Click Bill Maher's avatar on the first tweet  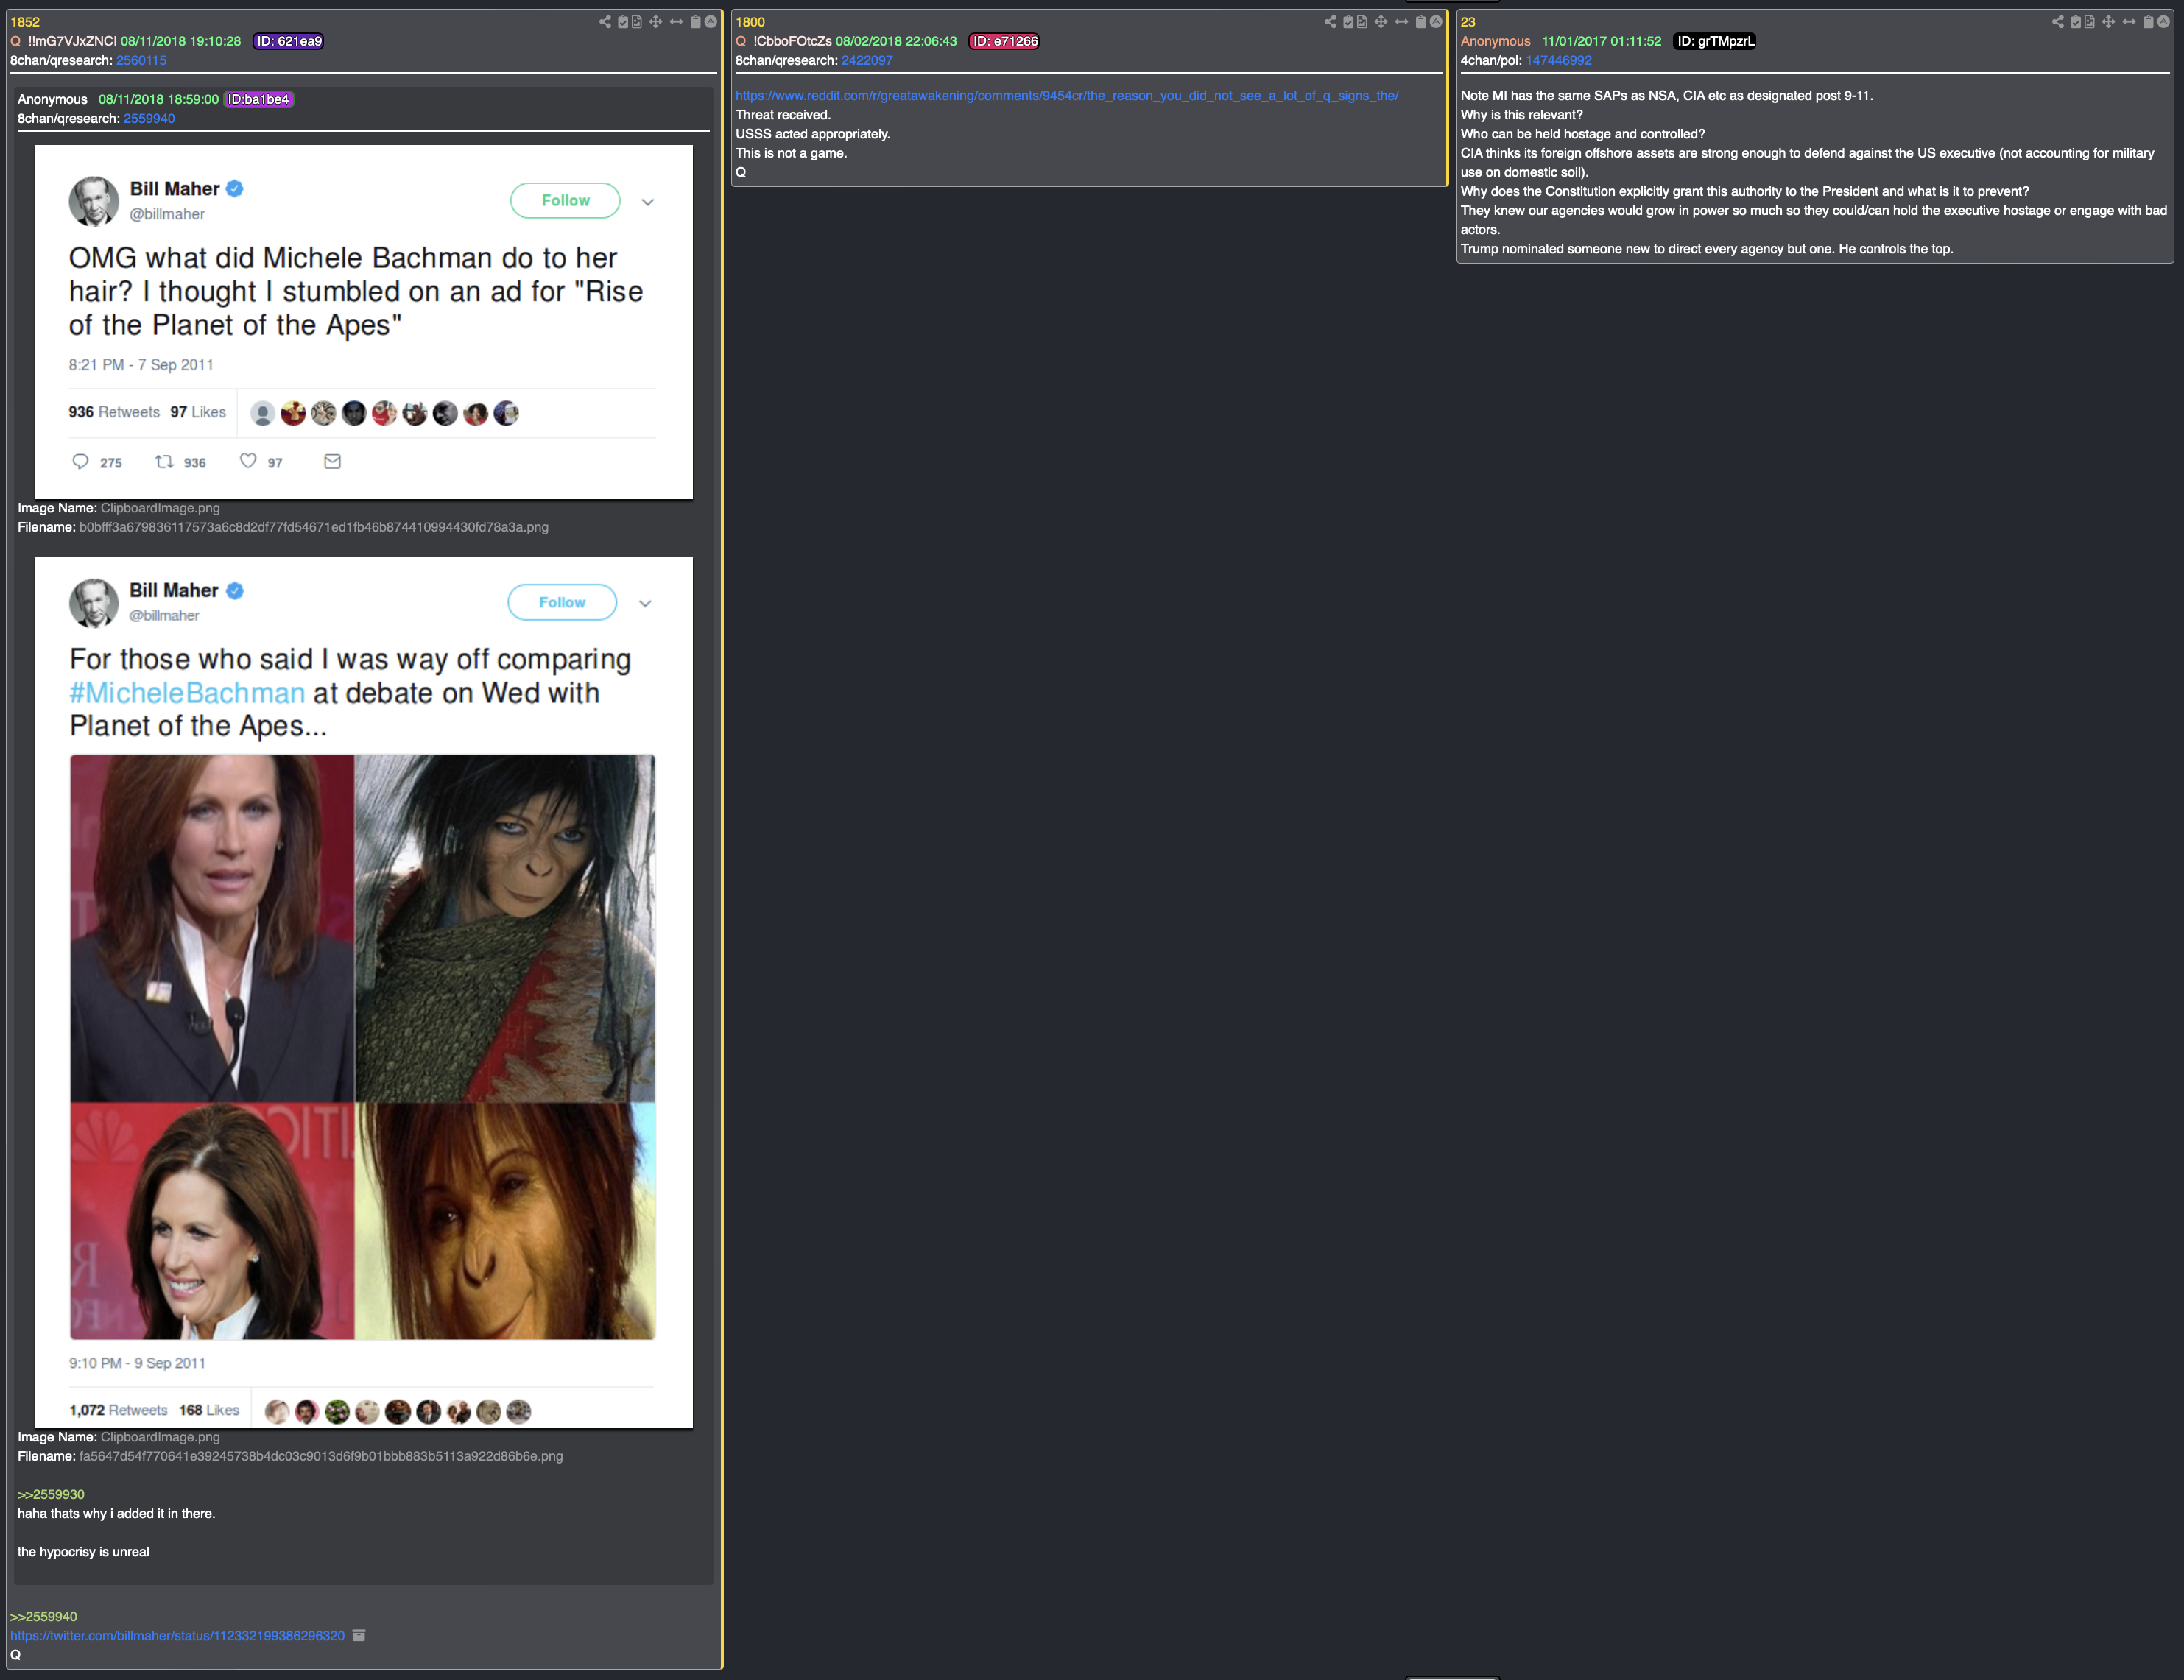click(94, 201)
